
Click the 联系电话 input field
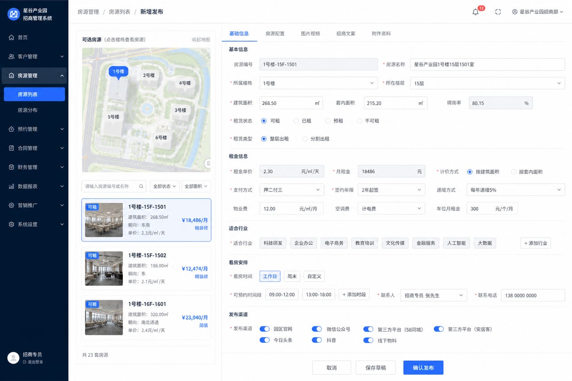click(533, 295)
